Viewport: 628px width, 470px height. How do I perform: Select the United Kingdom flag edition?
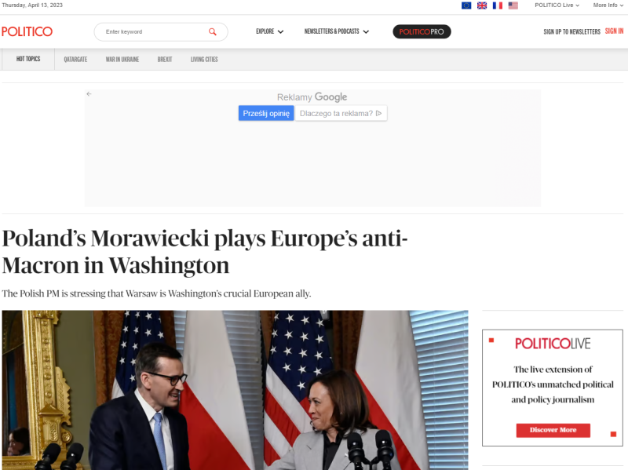[x=482, y=5]
